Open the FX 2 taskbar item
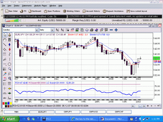This screenshot has height=122, width=163. [x=55, y=119]
